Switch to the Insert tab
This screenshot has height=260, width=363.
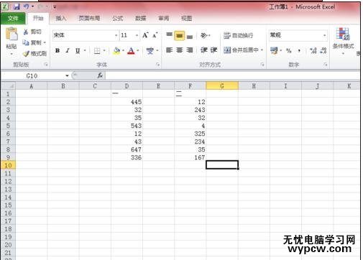(x=61, y=18)
